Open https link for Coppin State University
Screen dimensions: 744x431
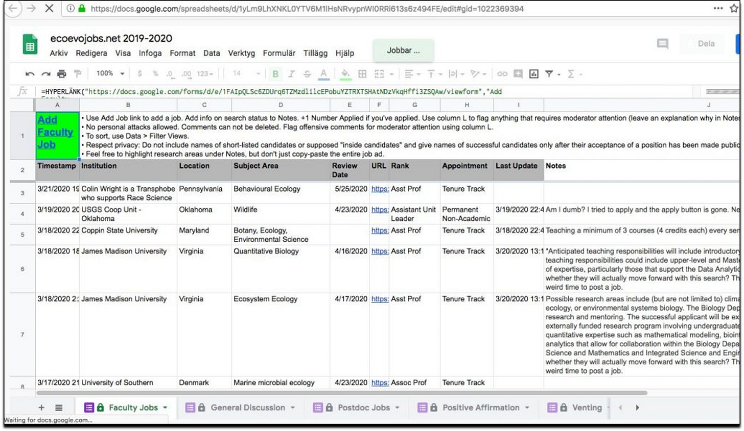[380, 231]
